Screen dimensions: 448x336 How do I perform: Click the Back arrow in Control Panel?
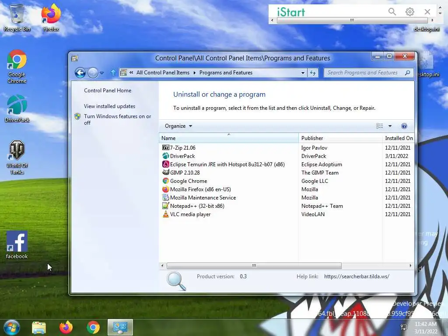click(80, 73)
